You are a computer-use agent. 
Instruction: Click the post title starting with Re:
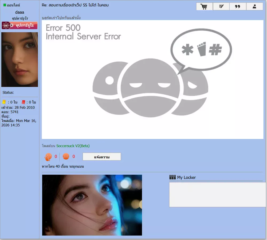[75, 5]
